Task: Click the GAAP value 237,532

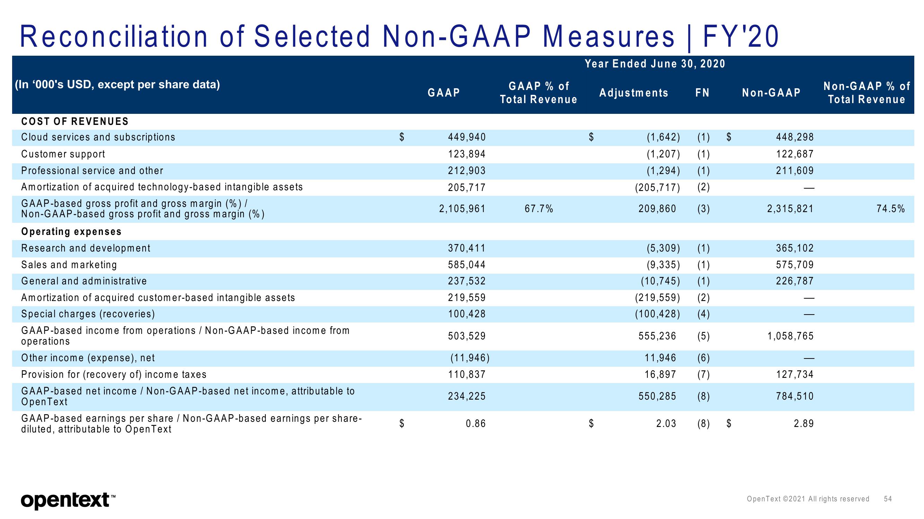Action: [467, 281]
